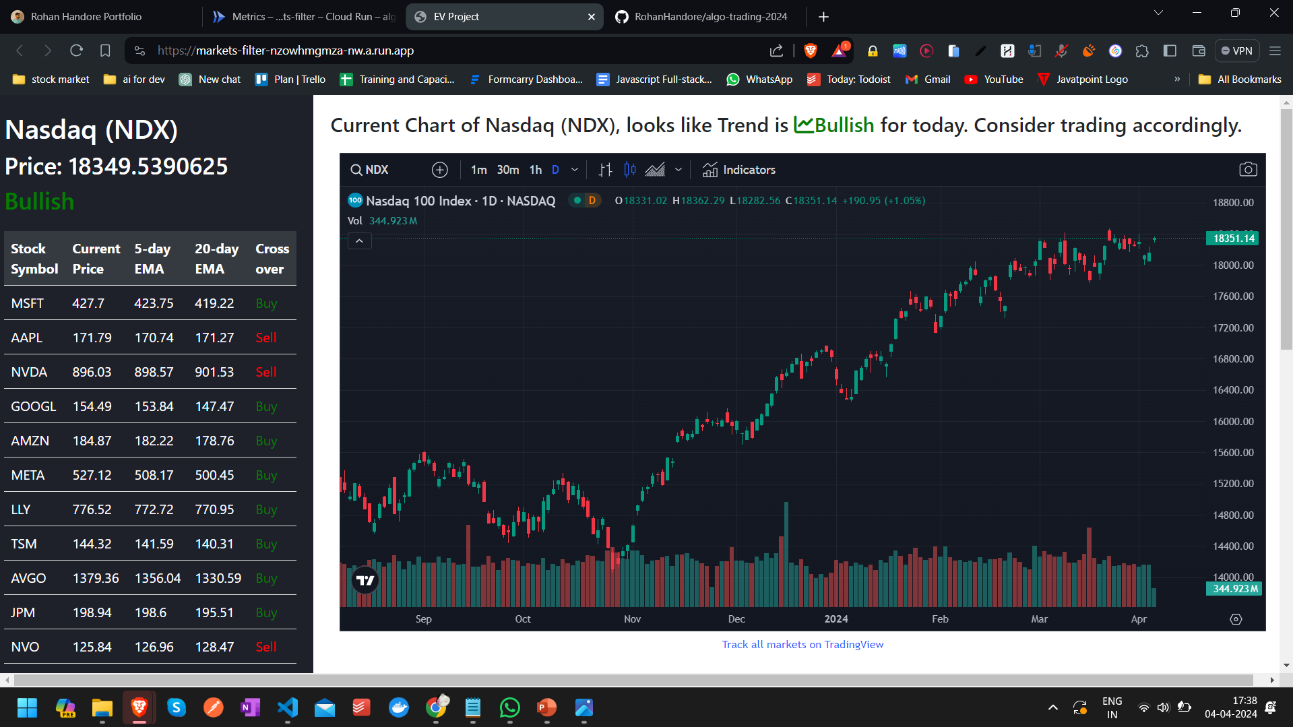Open the Brave Rewards triangle icon
Screen dimensions: 1293x727
pyautogui.click(x=840, y=51)
